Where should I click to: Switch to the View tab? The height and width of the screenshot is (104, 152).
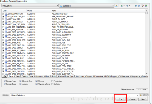click(x=18, y=76)
